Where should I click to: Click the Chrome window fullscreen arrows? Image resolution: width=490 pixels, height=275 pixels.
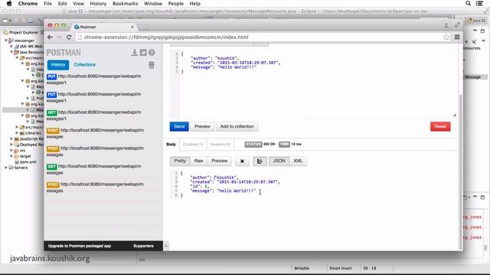(x=457, y=25)
